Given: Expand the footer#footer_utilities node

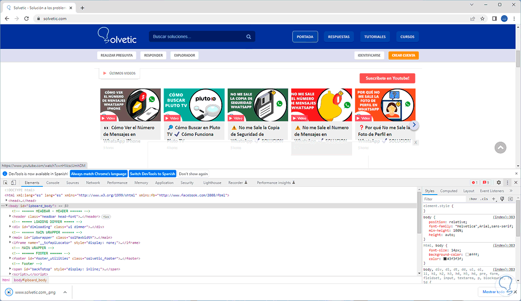Looking at the screenshot, I should (x=10, y=258).
